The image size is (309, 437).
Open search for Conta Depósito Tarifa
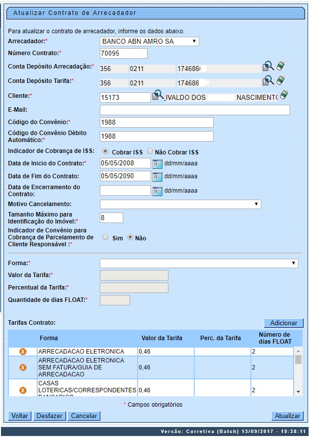point(268,80)
